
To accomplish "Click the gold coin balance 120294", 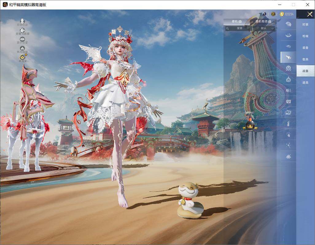I will (x=287, y=14).
